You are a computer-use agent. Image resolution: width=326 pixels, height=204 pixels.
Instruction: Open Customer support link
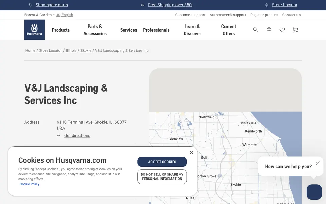coord(190,15)
